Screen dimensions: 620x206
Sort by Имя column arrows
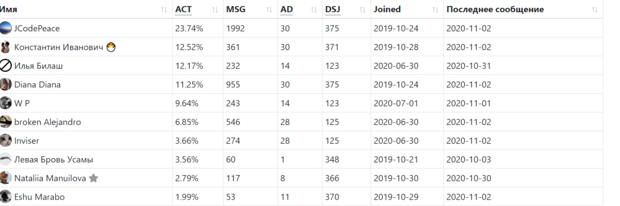click(x=164, y=10)
